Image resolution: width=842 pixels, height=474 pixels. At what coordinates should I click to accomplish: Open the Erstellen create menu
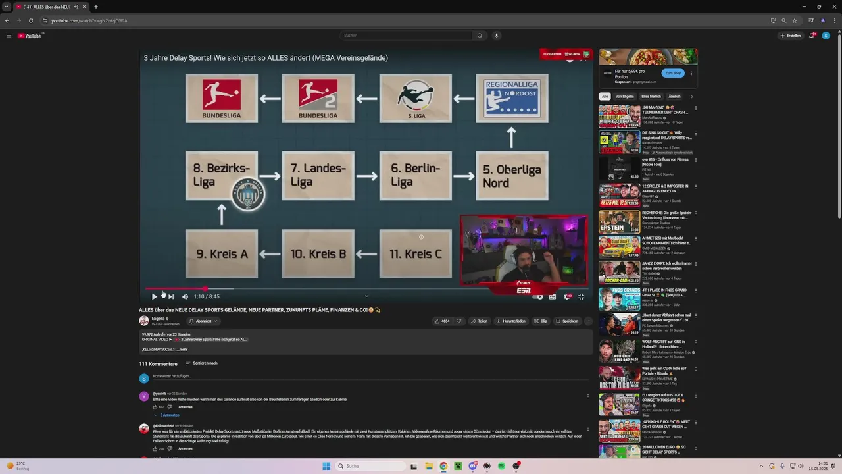coord(791,36)
